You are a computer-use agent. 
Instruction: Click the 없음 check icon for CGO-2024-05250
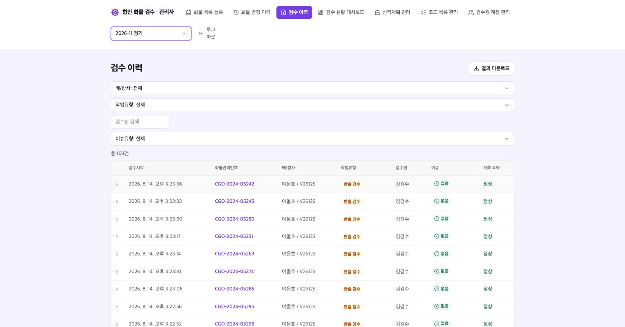(437, 219)
